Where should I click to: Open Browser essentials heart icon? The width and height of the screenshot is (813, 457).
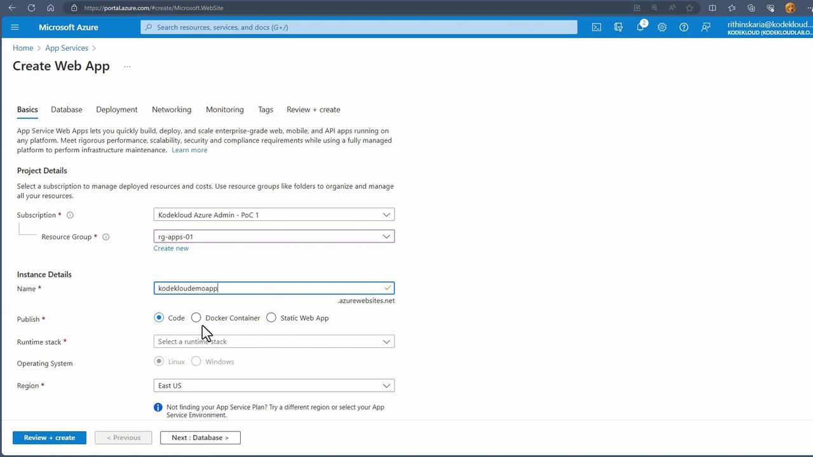click(x=770, y=8)
